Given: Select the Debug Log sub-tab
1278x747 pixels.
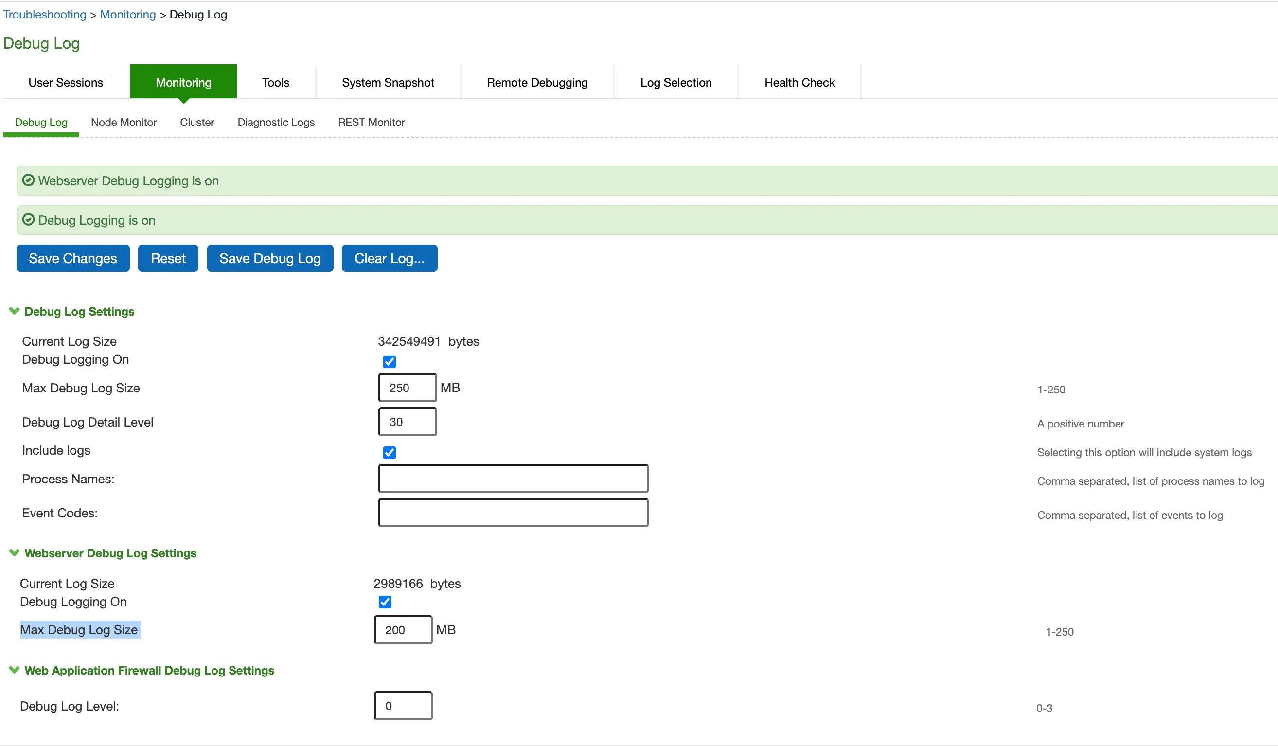Looking at the screenshot, I should click(x=41, y=122).
